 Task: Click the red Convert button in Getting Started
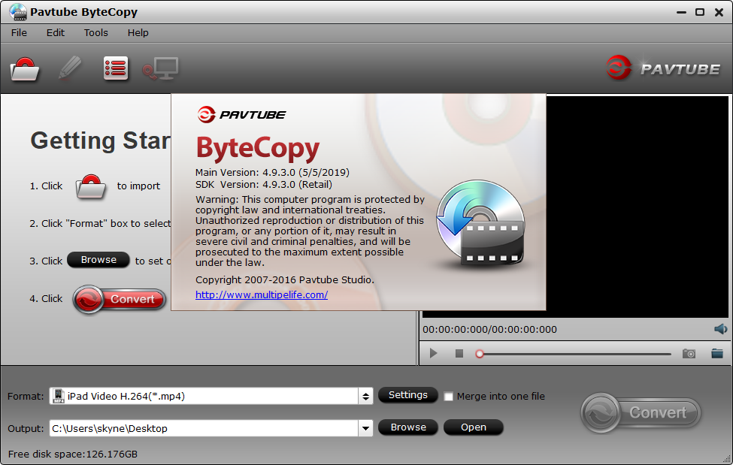(120, 299)
